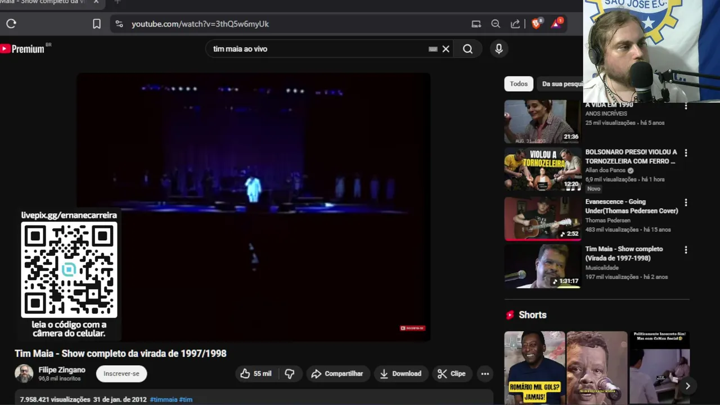The height and width of the screenshot is (405, 720).
Task: Select the 'Todos' filter chip
Action: coord(519,84)
